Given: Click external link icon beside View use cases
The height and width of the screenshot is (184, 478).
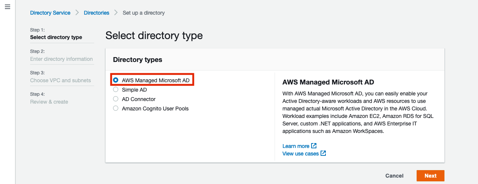Looking at the screenshot, I should click(323, 153).
